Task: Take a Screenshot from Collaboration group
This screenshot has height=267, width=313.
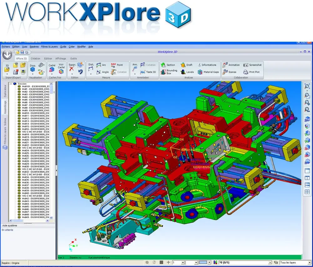Action: tap(252, 65)
